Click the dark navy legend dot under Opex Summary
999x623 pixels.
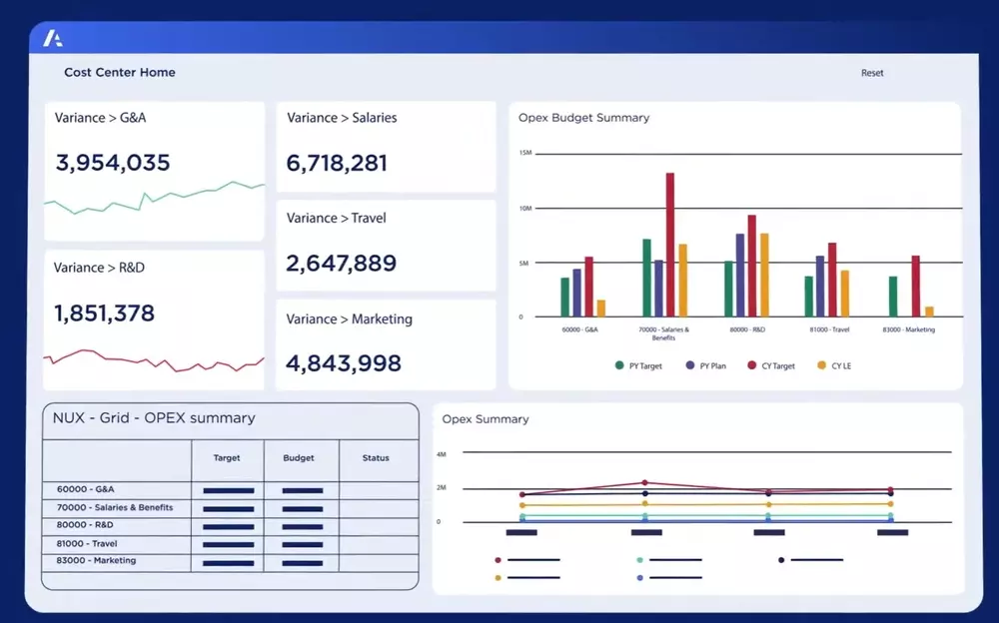click(781, 560)
